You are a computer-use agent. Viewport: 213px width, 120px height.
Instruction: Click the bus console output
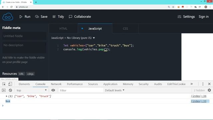pyautogui.click(x=8, y=101)
